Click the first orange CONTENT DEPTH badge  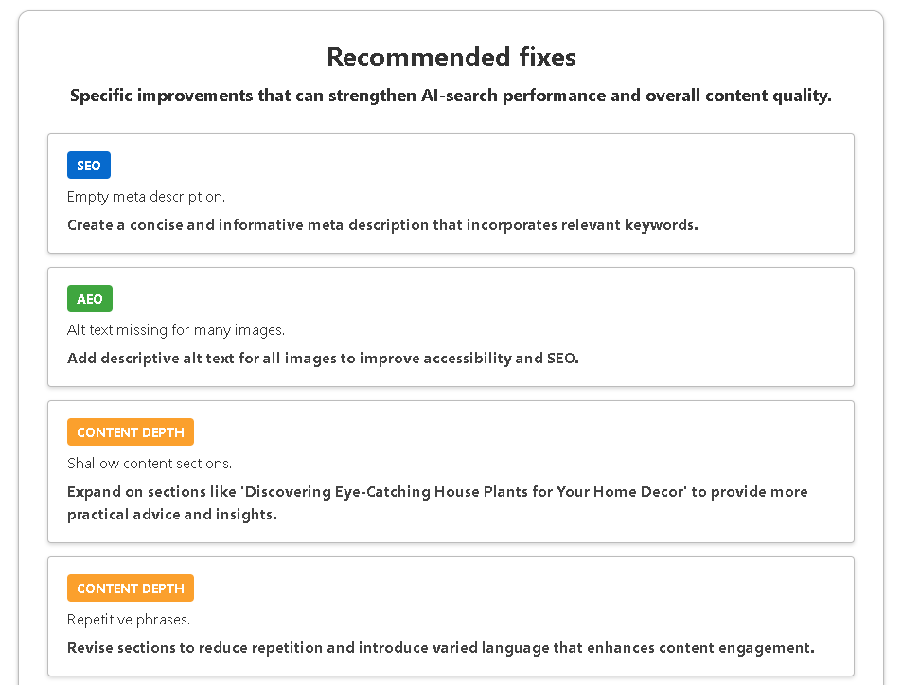coord(130,432)
